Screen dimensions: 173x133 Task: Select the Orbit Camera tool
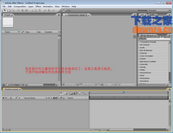tap(22, 10)
